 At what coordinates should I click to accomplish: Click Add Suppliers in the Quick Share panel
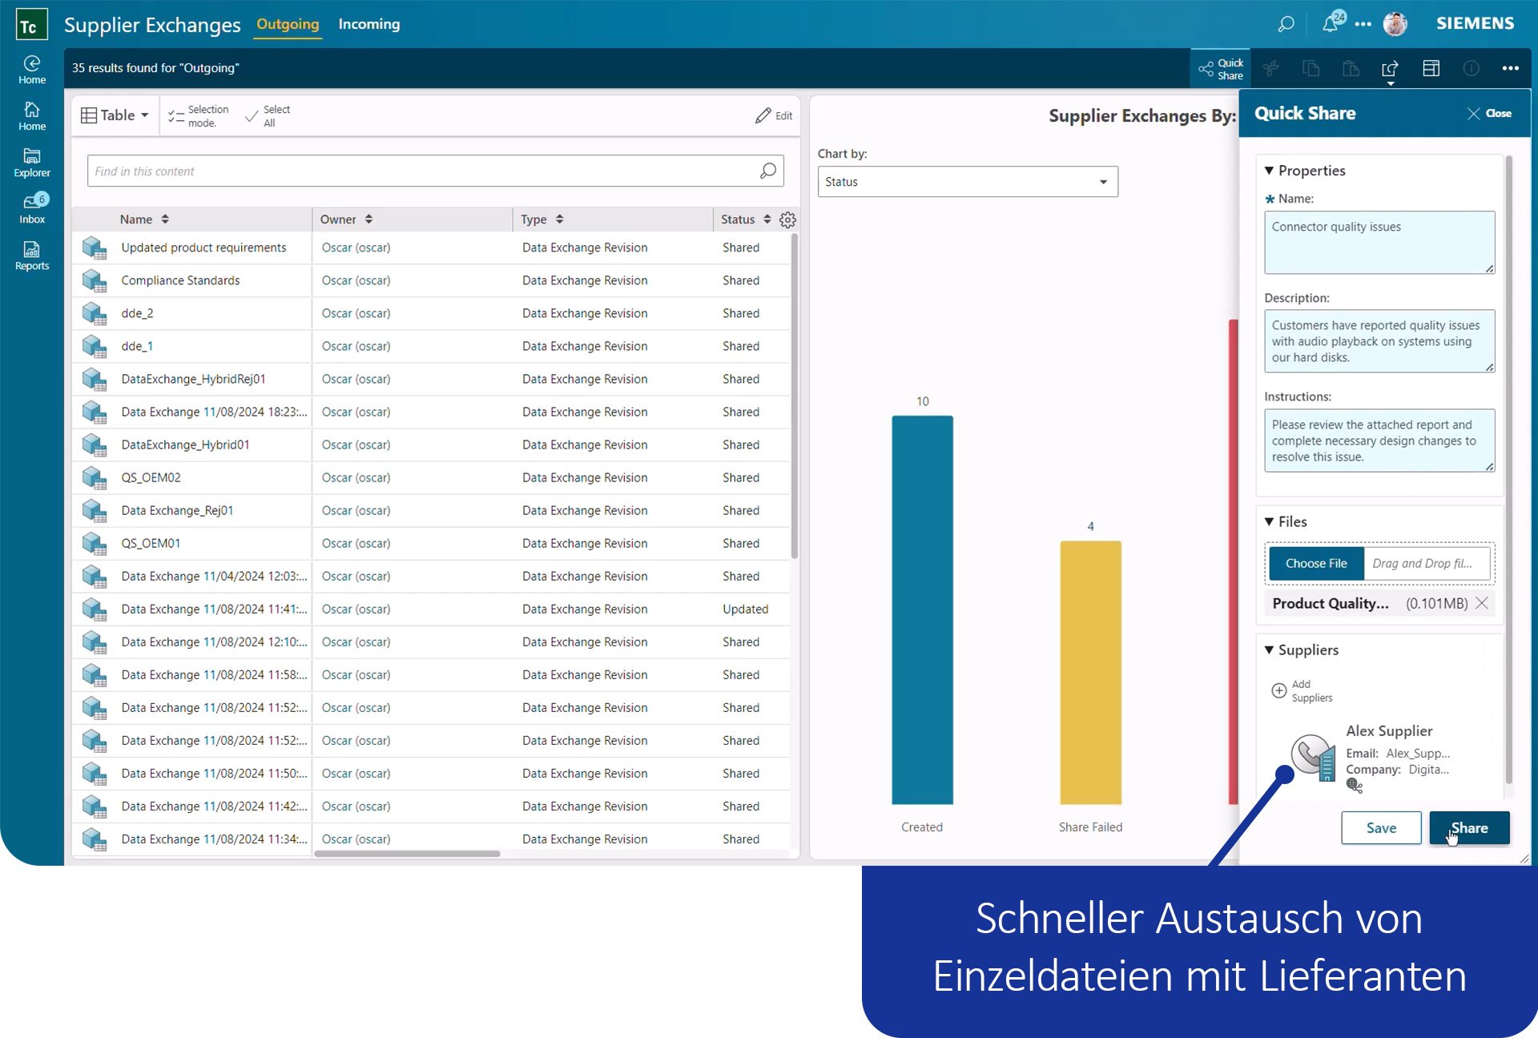tap(1302, 690)
